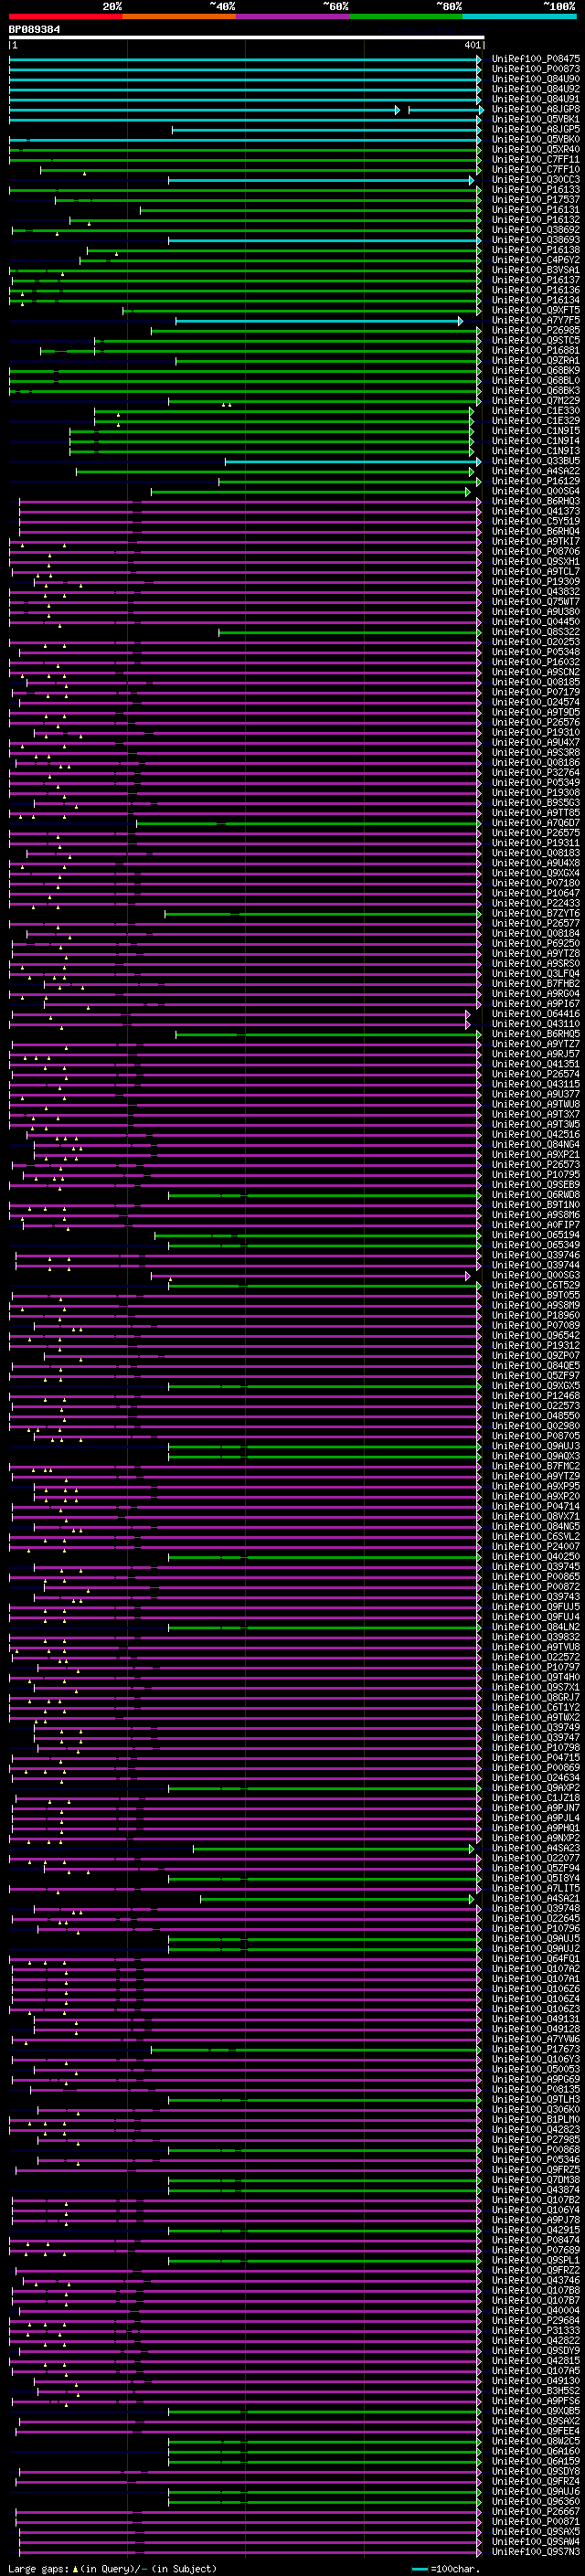Image resolution: width=585 pixels, height=2576 pixels.
Task: Click hit label UniRef100_P16032
Action: [536, 662]
